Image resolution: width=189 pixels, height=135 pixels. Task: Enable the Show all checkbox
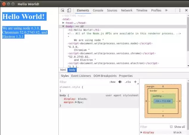pyautogui.click(x=171, y=127)
